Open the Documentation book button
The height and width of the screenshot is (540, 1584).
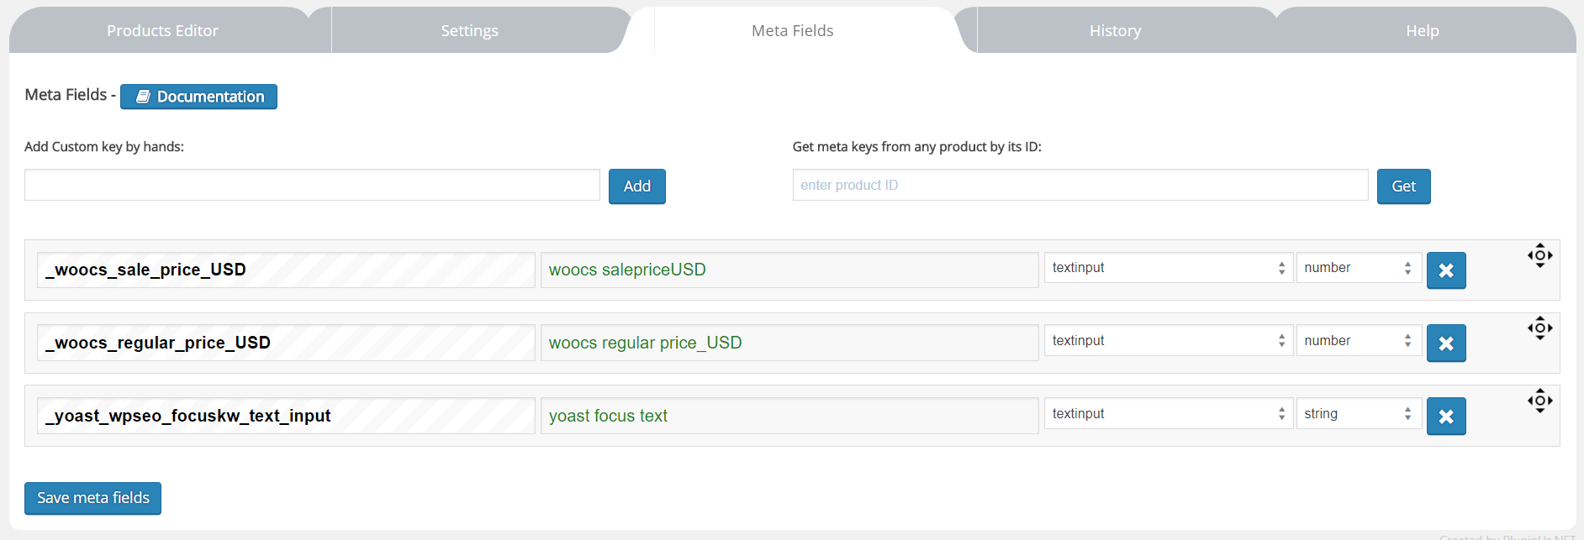(x=198, y=97)
